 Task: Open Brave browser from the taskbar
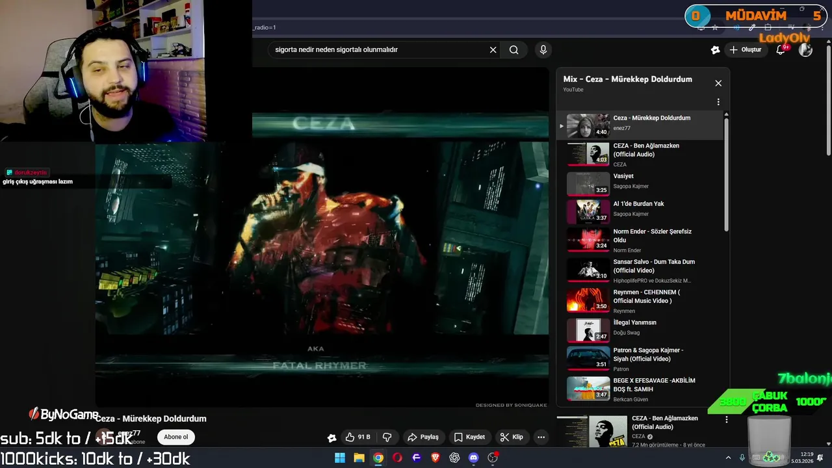tap(435, 458)
